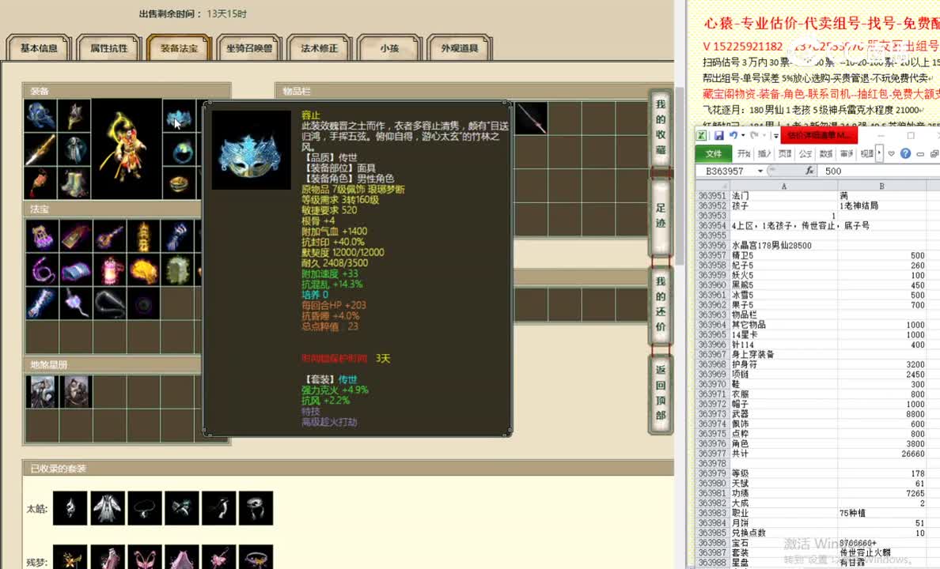Select the blue mask equipment icon

179,119
